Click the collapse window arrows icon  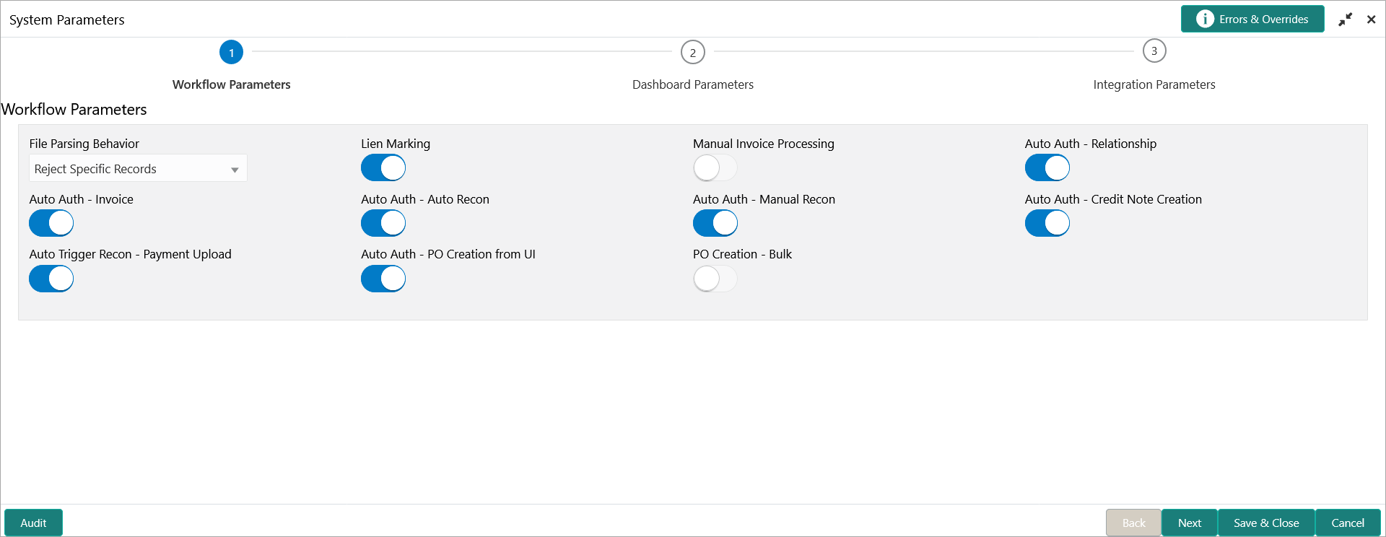tap(1345, 19)
